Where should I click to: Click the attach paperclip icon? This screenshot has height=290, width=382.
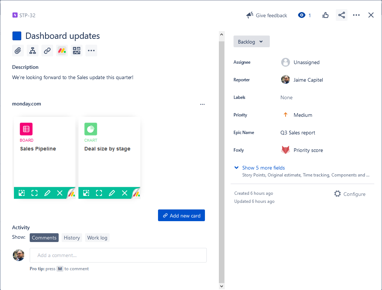(18, 51)
